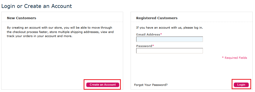The width and height of the screenshot is (255, 92).
Task: Start registering a new customer account
Action: coord(103,85)
